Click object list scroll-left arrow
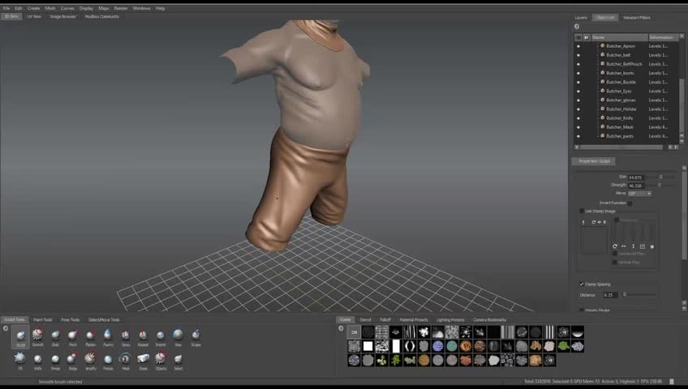Viewport: 688px width, 389px height. click(x=577, y=147)
